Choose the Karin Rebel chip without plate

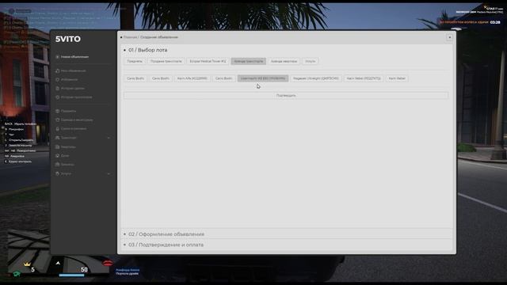(397, 78)
